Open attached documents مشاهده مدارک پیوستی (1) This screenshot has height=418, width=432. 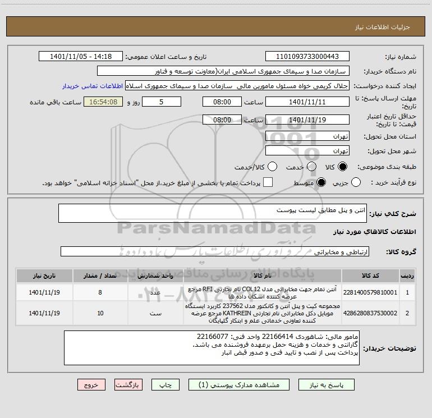point(239,385)
